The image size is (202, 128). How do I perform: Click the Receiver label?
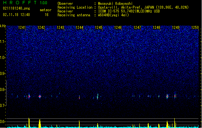[x=65, y=11]
